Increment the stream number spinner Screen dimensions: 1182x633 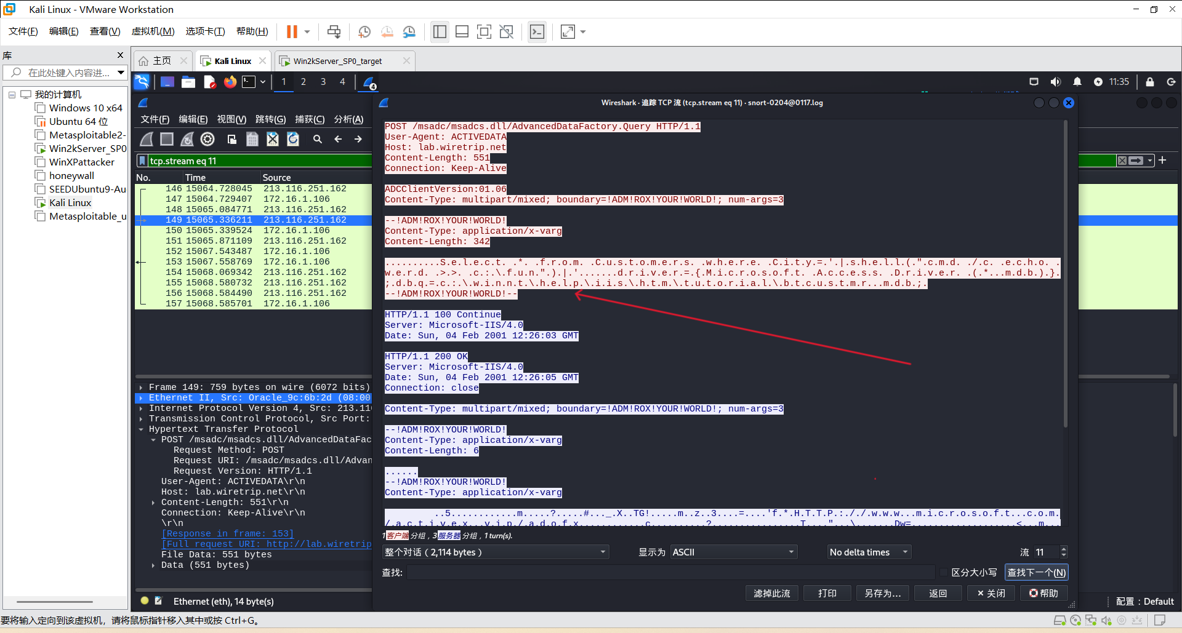[1064, 549]
